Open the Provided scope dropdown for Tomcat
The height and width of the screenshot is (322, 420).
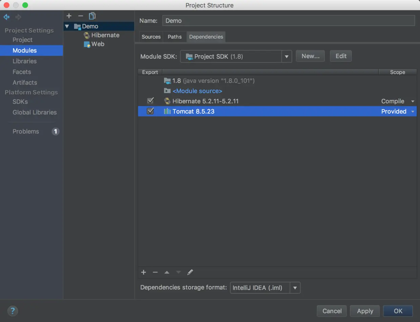pyautogui.click(x=413, y=112)
